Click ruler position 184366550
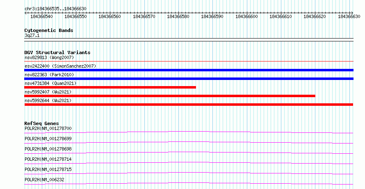The width and height of the screenshot is (365, 189). click(x=75, y=16)
